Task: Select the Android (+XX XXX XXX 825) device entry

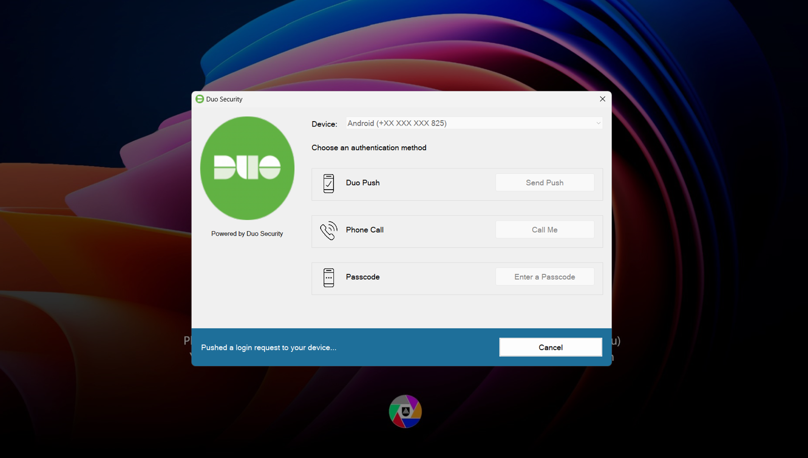Action: (396, 123)
